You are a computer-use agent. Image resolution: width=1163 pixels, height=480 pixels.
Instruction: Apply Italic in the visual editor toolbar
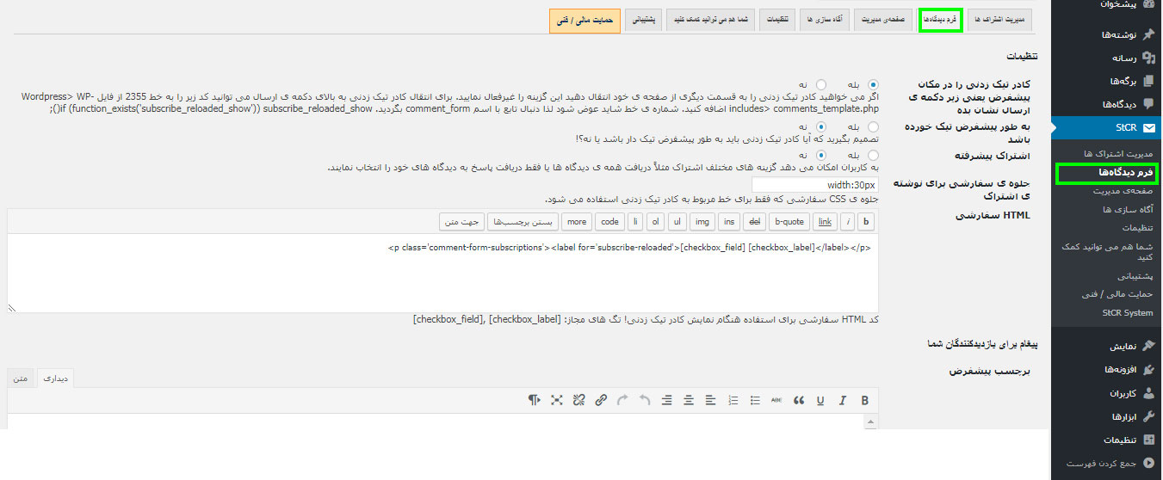843,400
